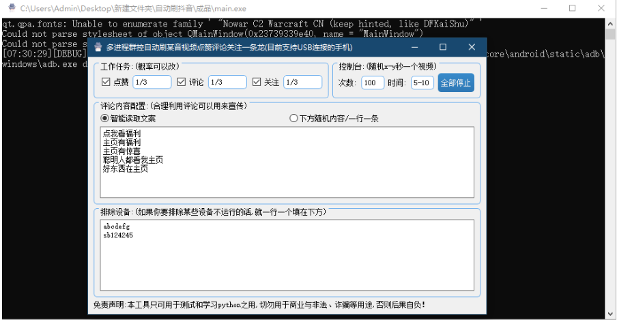Click the console scrollbar up arrow
Screen dimensions: 617x320
pos(610,23)
